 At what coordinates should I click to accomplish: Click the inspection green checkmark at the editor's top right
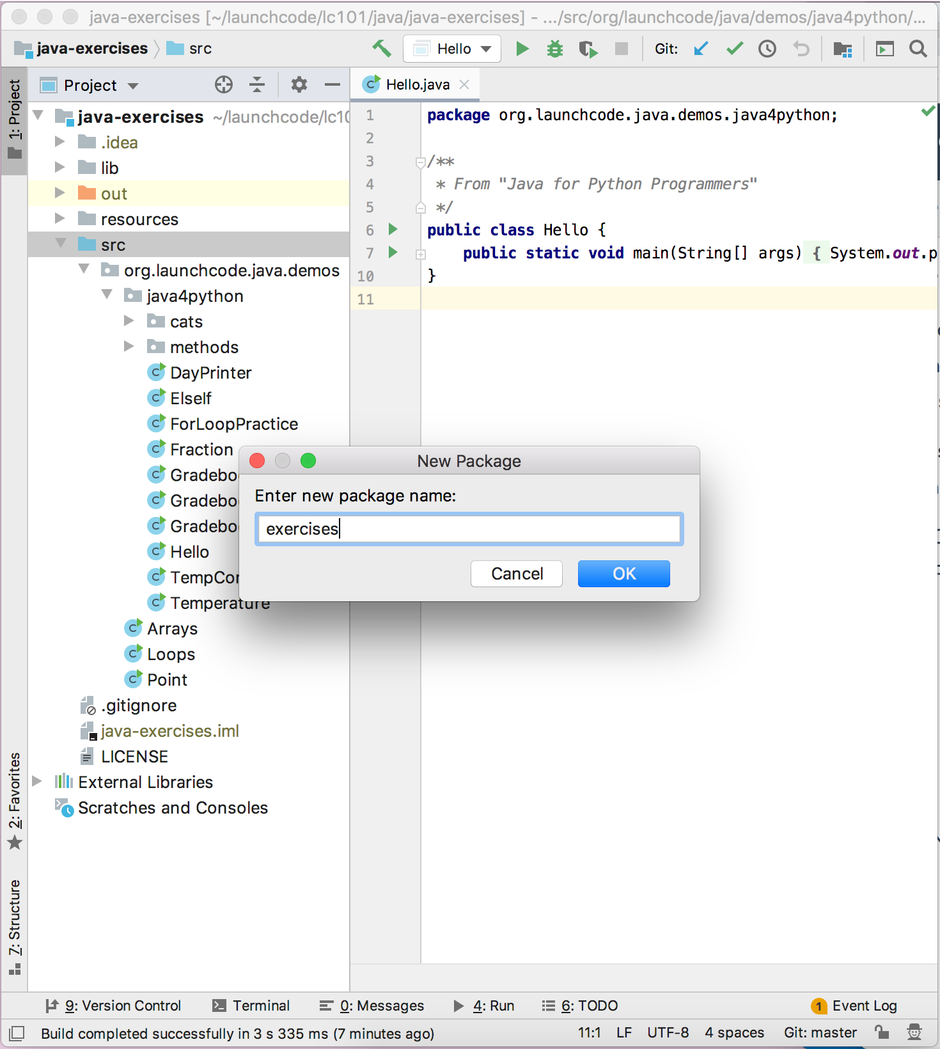coord(928,112)
